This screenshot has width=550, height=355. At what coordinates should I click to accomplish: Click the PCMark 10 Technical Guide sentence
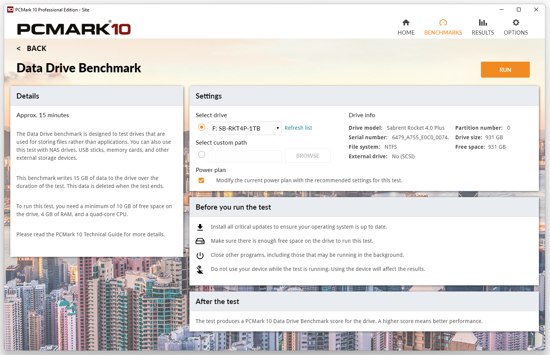point(91,234)
